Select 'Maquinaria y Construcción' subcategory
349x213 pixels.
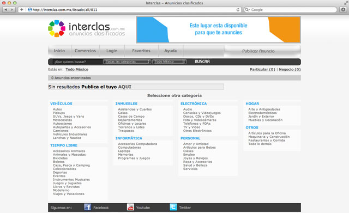tap(269, 137)
